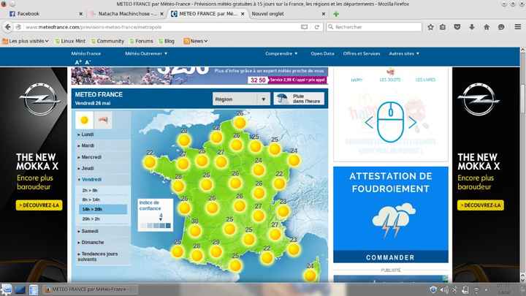Open the network wifi tray icon

tap(476, 289)
